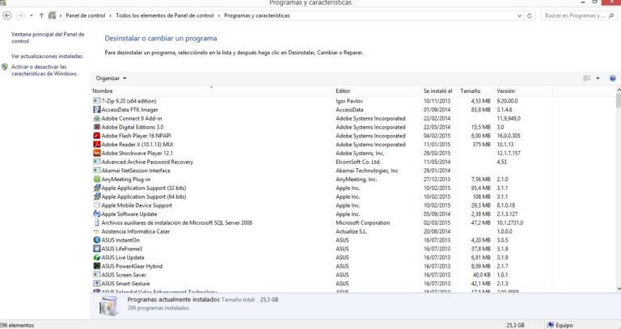The image size is (621, 329).
Task: Open help with the blue question mark icon
Action: (x=613, y=78)
